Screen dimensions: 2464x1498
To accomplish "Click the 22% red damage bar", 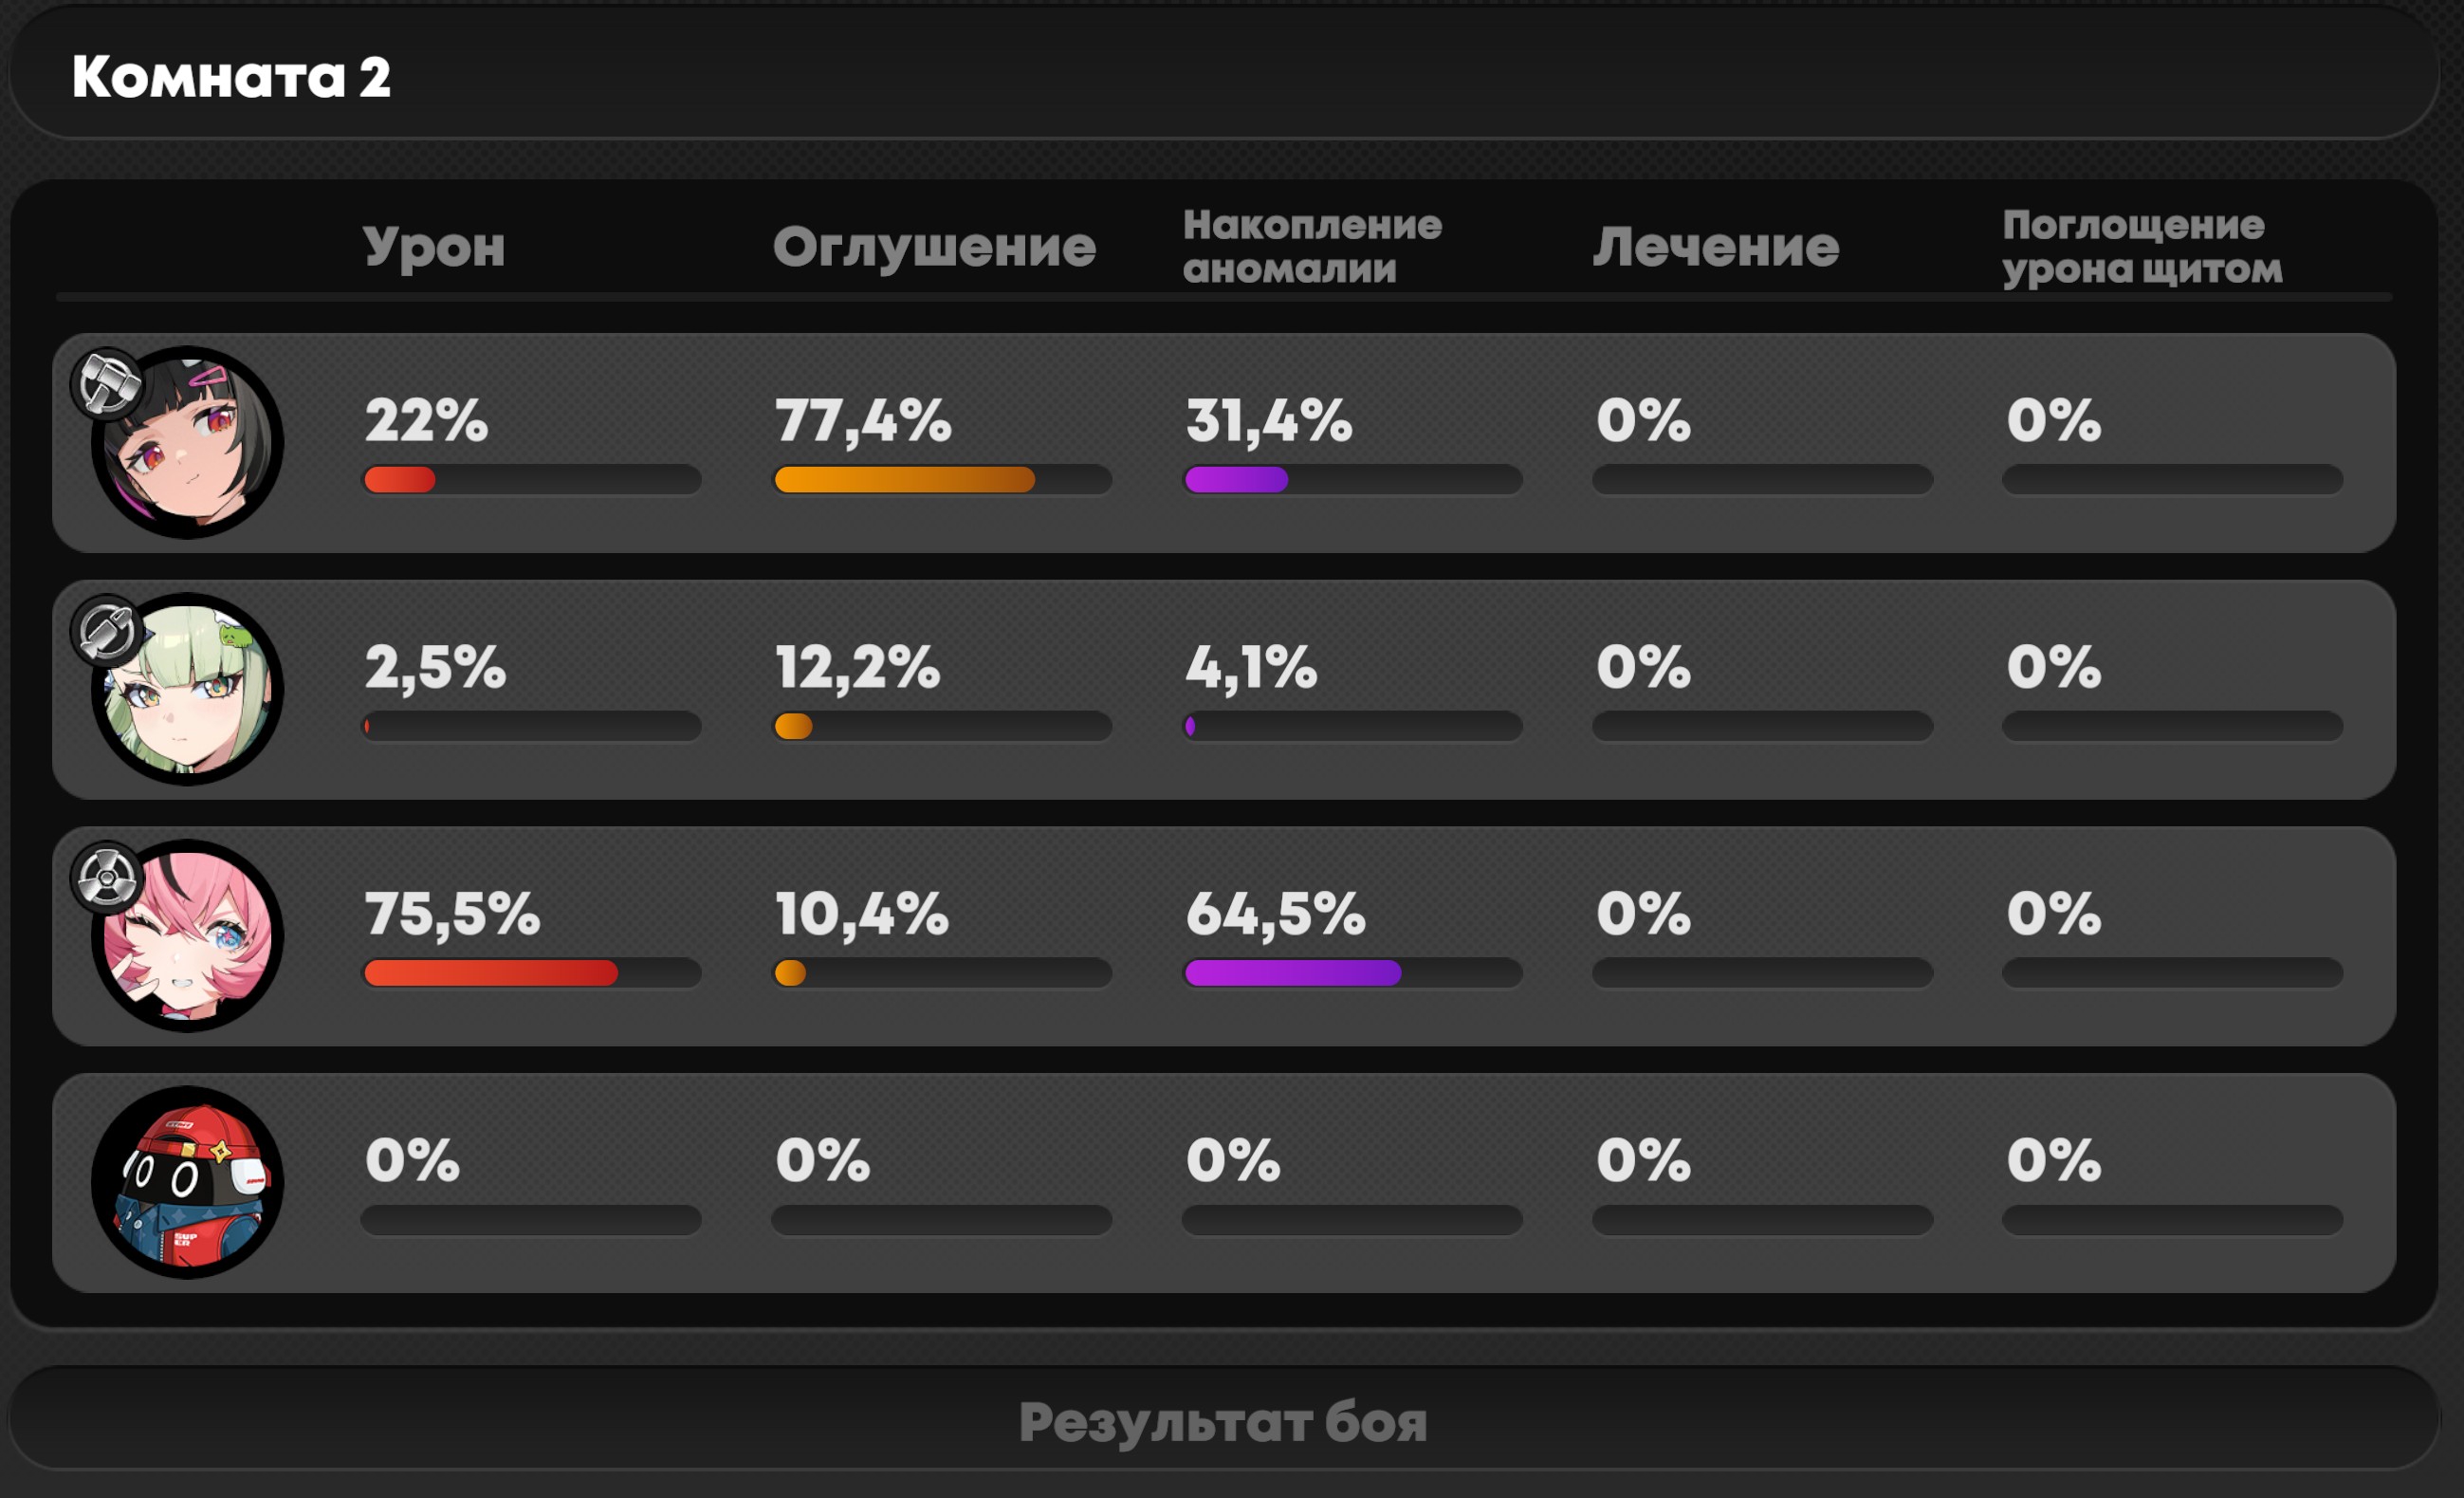I will point(531,480).
